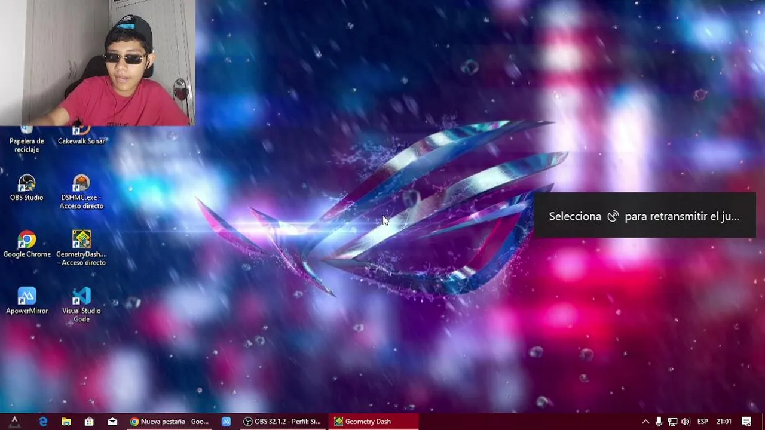The image size is (765, 430).
Task: Select the GeometryDash desktop shortcut
Action: pos(81,248)
